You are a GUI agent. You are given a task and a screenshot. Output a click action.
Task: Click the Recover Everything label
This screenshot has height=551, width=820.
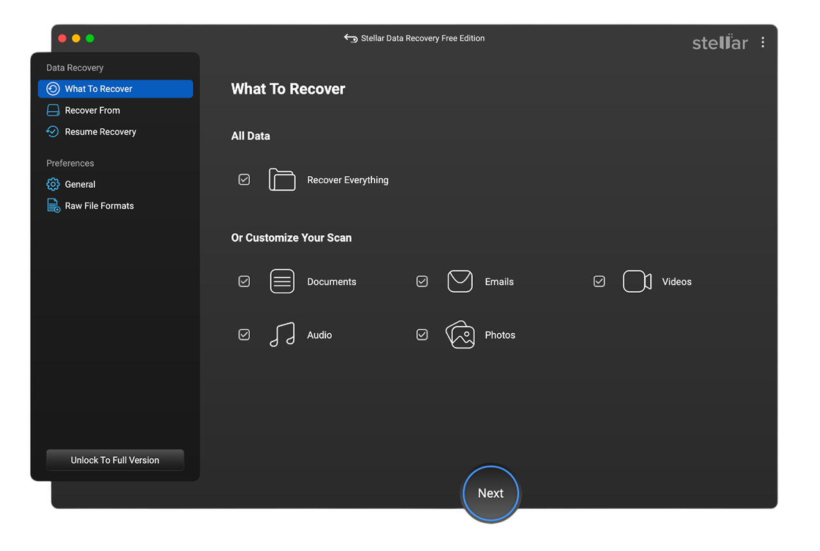point(348,180)
